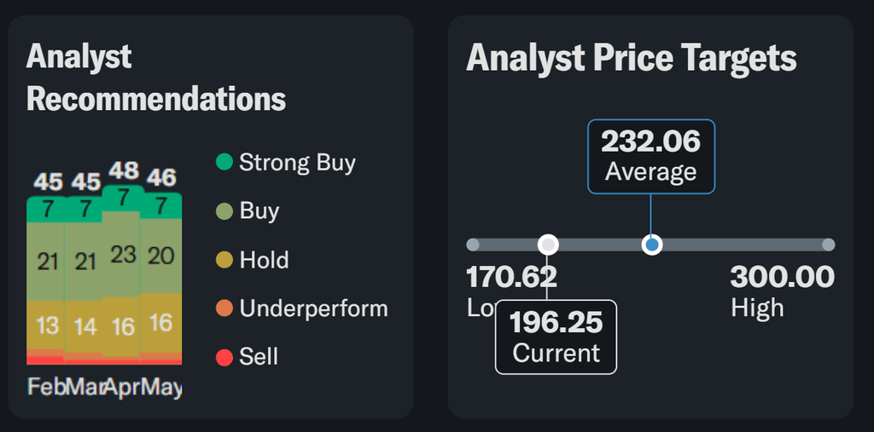Click the High endpoint dot of range
This screenshot has width=874, height=432.
pyautogui.click(x=828, y=245)
